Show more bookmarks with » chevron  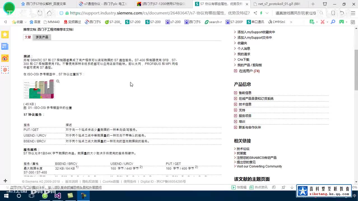tap(291, 22)
